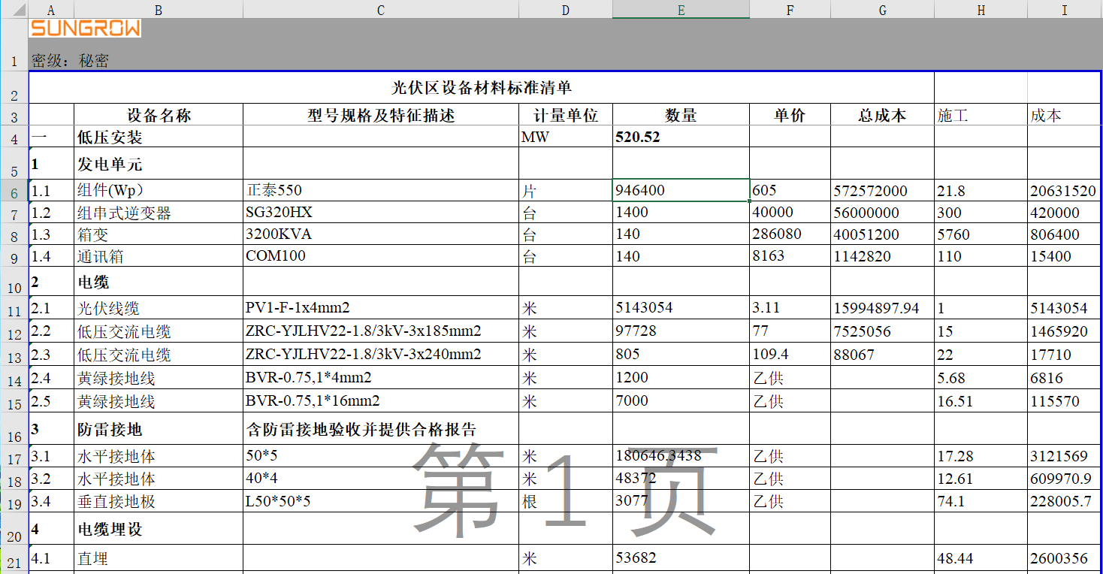Select the row 10 header

[x=14, y=287]
